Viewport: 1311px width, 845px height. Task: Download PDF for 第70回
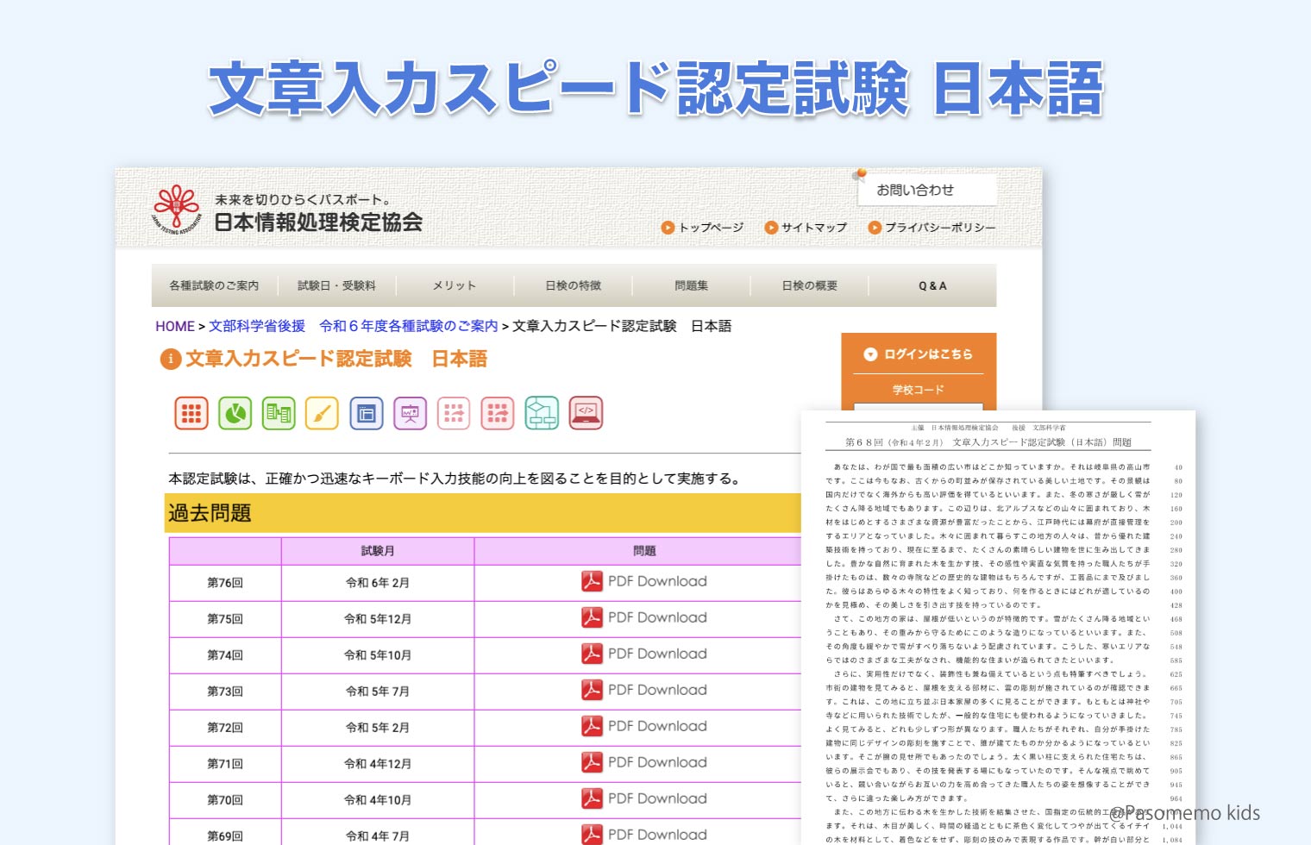tap(644, 798)
